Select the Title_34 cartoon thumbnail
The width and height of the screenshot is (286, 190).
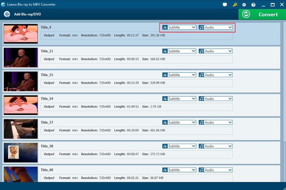tap(21, 105)
